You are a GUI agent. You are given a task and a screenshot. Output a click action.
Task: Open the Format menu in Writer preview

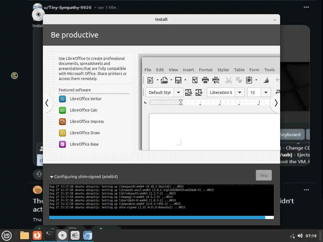point(206,70)
